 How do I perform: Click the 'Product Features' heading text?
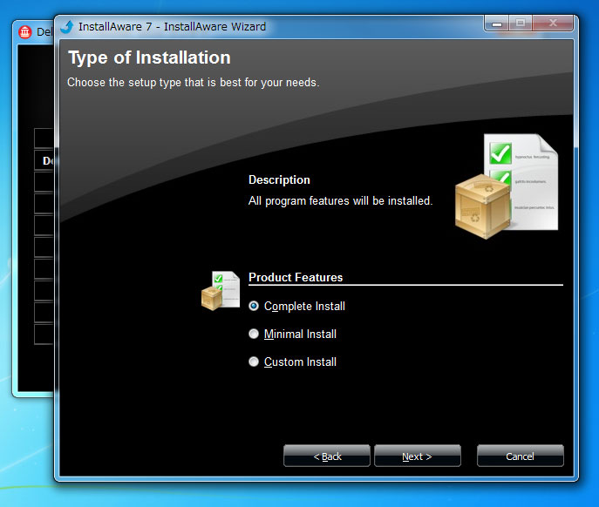296,277
